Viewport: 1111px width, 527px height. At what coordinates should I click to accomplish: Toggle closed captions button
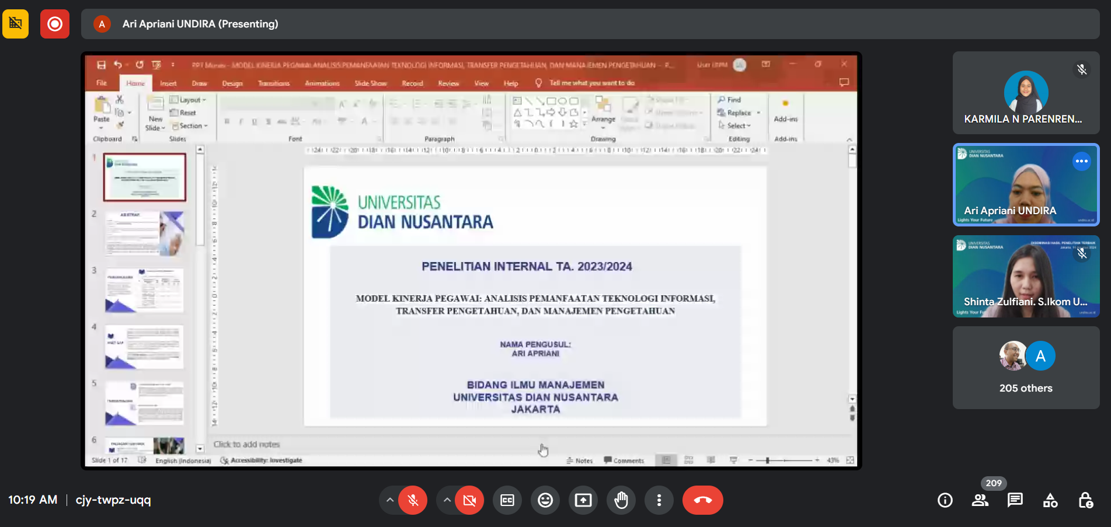click(507, 500)
